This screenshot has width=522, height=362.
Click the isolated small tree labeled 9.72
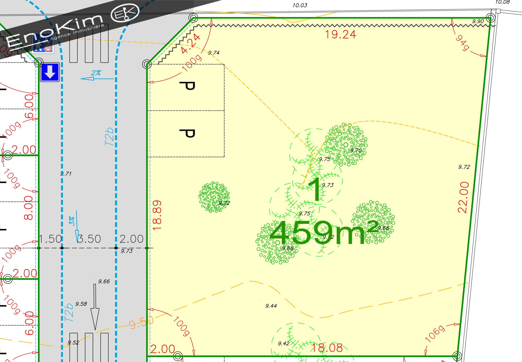tap(214, 197)
